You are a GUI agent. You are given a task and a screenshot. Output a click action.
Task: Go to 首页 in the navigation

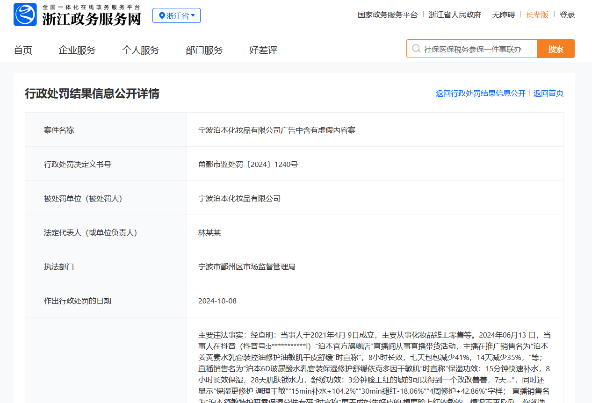pos(23,50)
